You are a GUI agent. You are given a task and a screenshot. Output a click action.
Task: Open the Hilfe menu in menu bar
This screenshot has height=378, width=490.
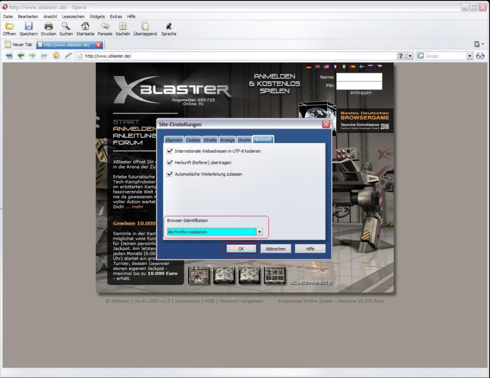(x=131, y=17)
